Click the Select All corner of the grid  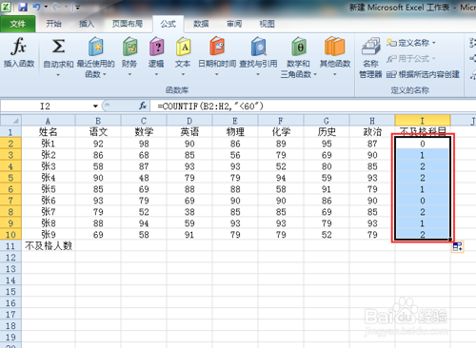pos(11,121)
